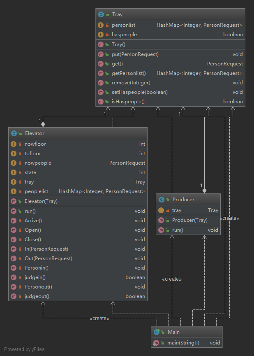This screenshot has width=254, height=356.
Task: Click the tray field in Elevator
Action: click(78, 182)
